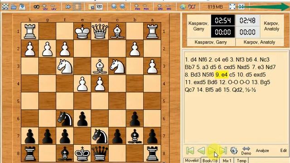Click the white rook on a1

pyautogui.click(x=152, y=31)
